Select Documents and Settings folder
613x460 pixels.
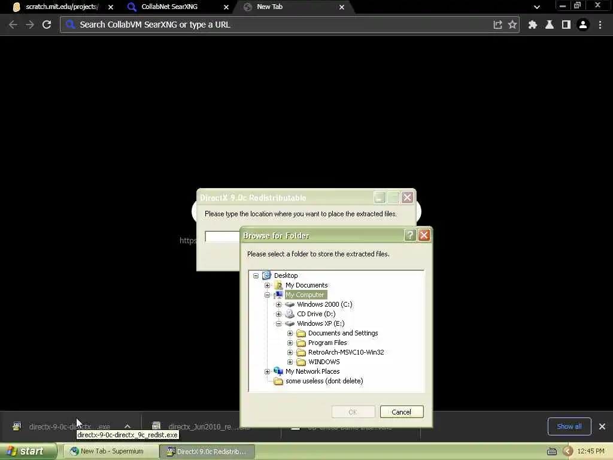point(343,333)
